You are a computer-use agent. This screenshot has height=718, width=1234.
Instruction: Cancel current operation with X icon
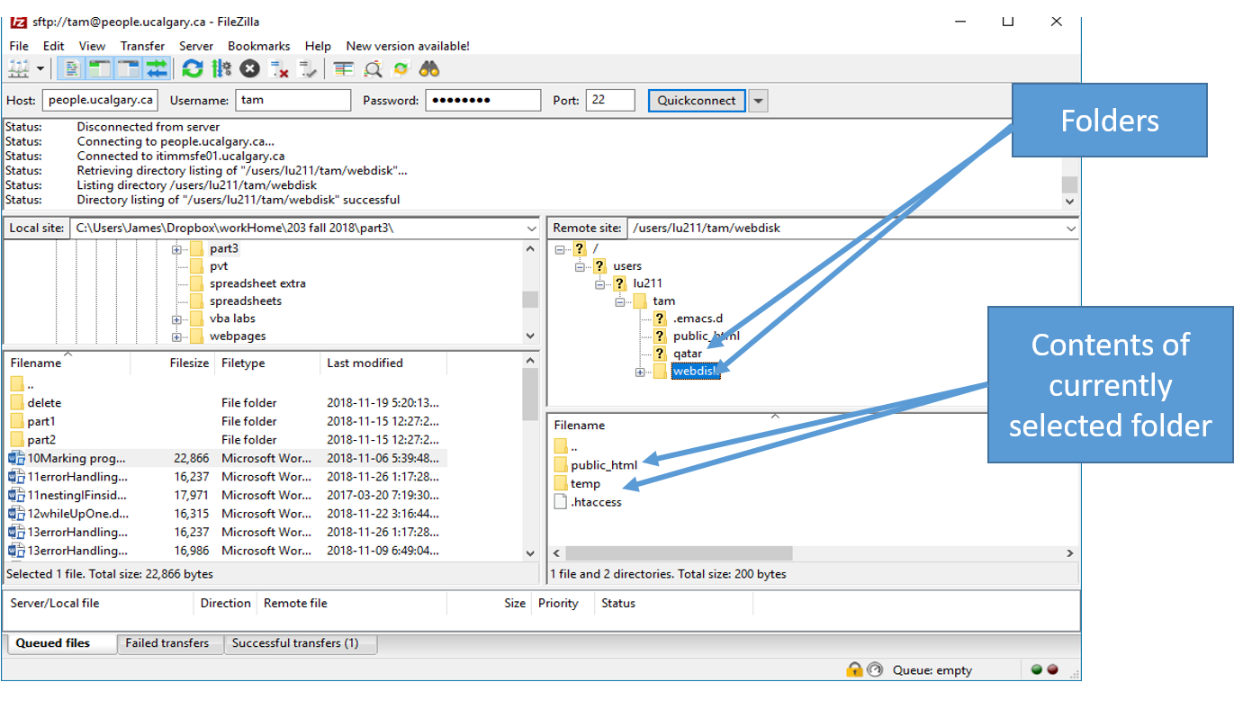(250, 69)
